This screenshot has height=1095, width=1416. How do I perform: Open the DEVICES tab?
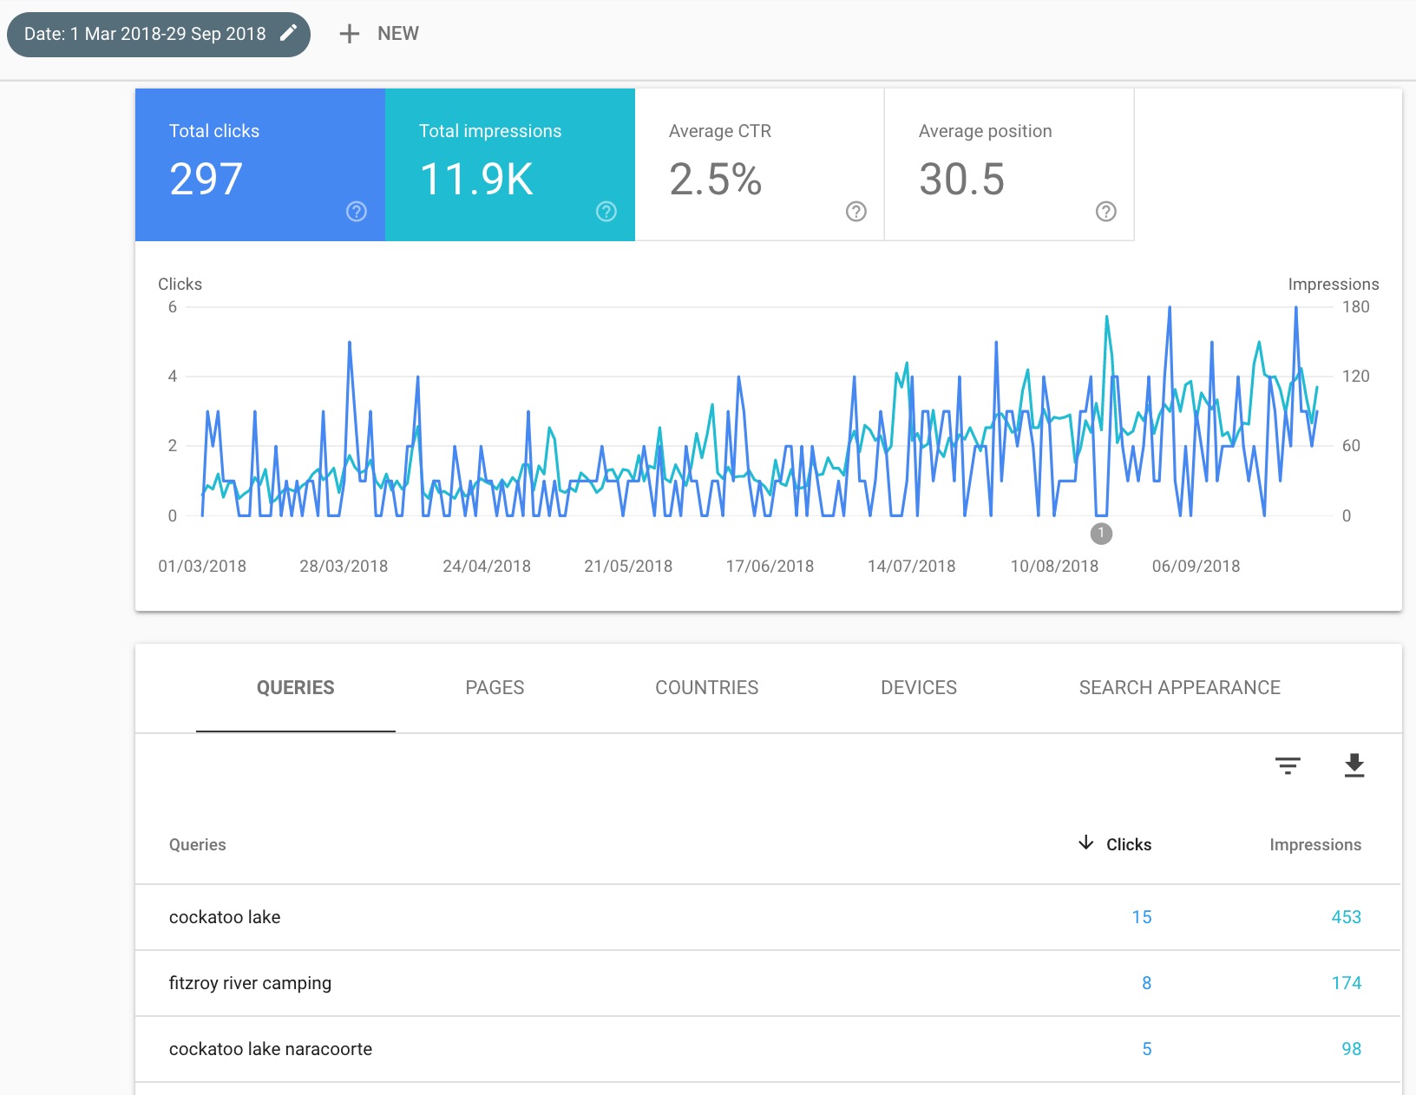point(919,687)
